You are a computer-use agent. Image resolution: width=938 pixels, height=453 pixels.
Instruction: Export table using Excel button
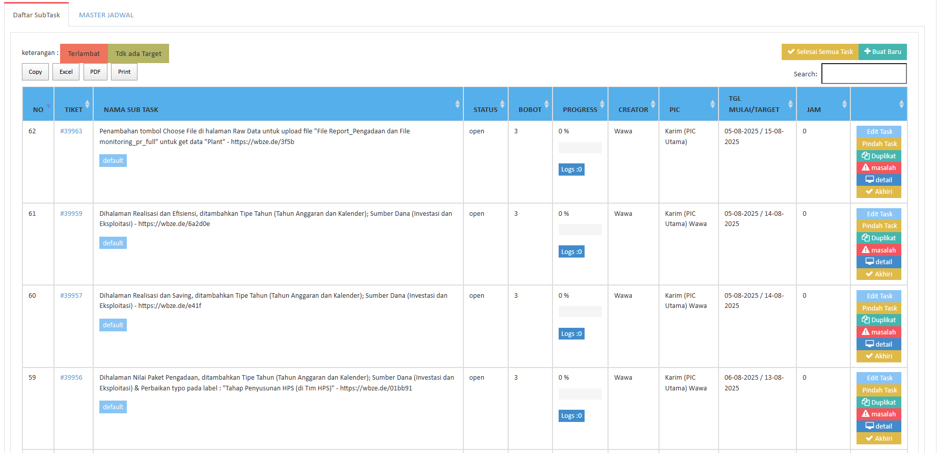[x=66, y=72]
